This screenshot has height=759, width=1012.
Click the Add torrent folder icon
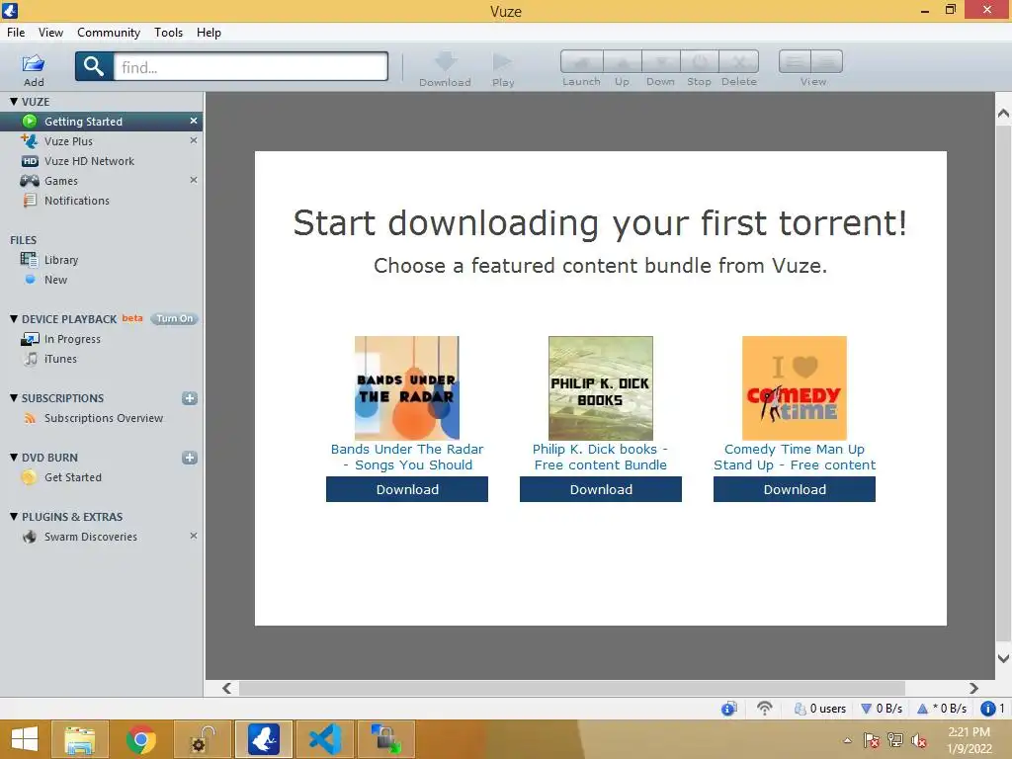(x=33, y=63)
